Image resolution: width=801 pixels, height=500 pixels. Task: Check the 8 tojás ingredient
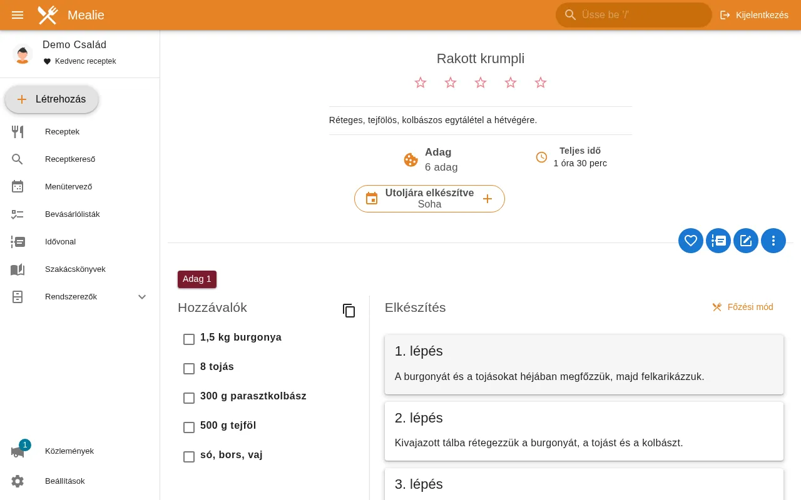coord(189,369)
